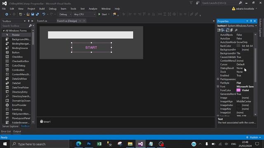Toggle auto-hide pin on Toolbox panel
Screen dimensions: 264x148
[x=28, y=21]
